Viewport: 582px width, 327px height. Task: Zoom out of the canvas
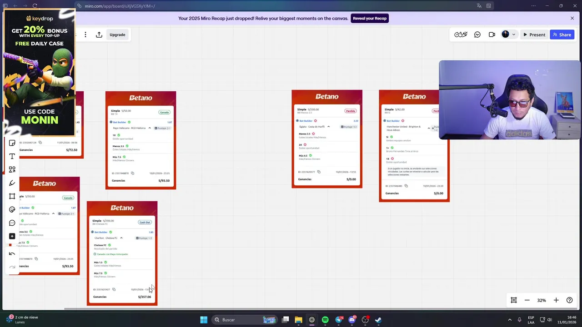pyautogui.click(x=527, y=300)
